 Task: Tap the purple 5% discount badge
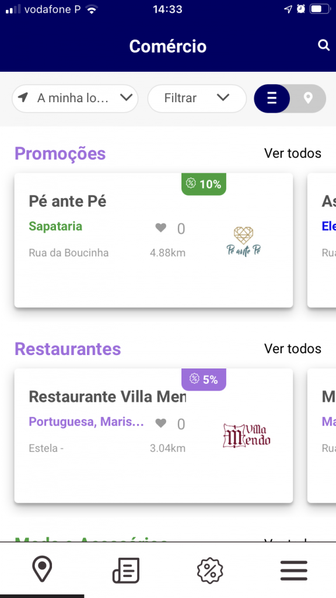(204, 380)
